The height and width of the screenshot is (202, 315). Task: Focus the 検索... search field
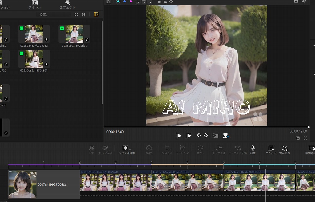(54, 14)
